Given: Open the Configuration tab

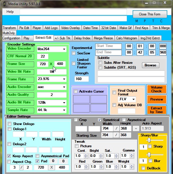Looking at the screenshot, I should 11,38.
